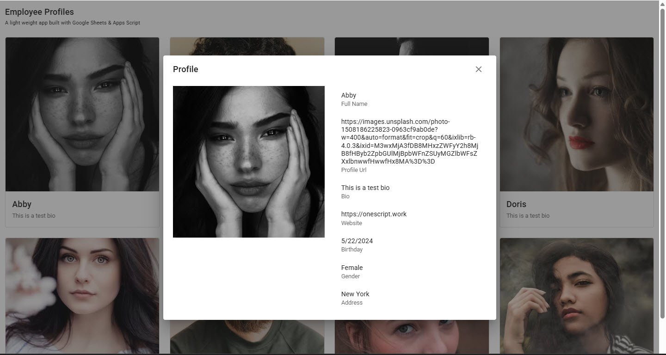Click the "Profile Url" field label
The image size is (666, 355).
click(354, 170)
